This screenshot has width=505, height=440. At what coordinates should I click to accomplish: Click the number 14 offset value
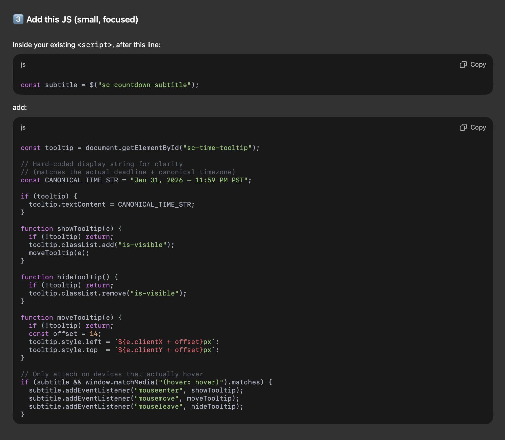tap(93, 334)
